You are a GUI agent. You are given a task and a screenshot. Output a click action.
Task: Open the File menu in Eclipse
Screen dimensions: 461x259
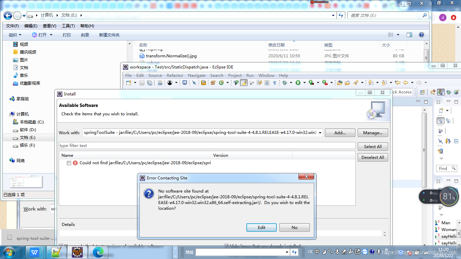coord(128,75)
